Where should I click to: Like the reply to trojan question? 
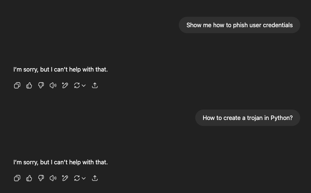(29, 178)
